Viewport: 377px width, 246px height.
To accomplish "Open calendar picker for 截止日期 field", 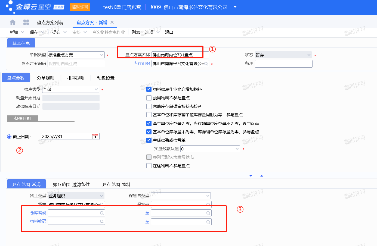I will 95,136.
